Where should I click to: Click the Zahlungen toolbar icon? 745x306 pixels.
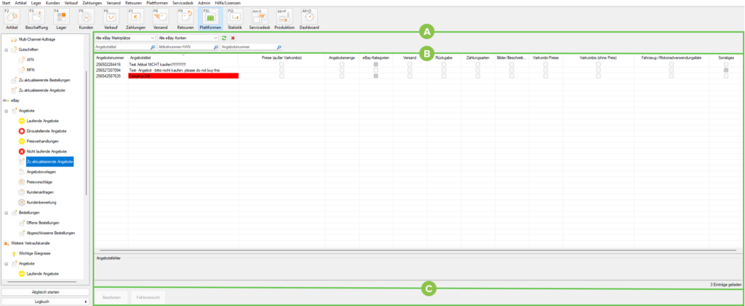click(x=135, y=17)
